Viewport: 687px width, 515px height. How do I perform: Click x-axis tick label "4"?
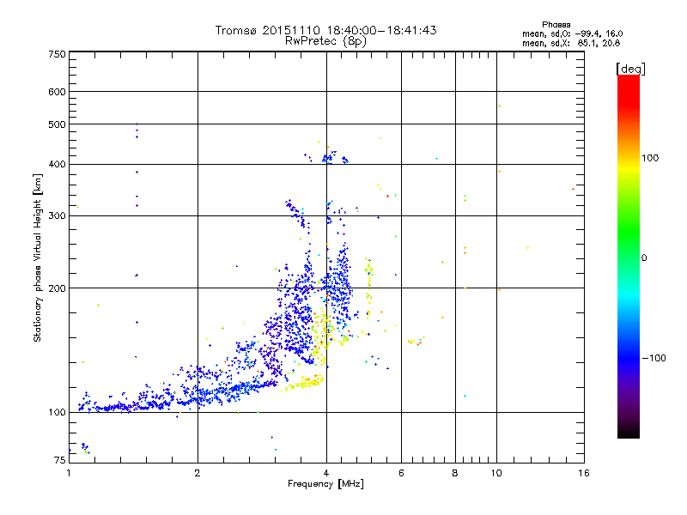326,473
